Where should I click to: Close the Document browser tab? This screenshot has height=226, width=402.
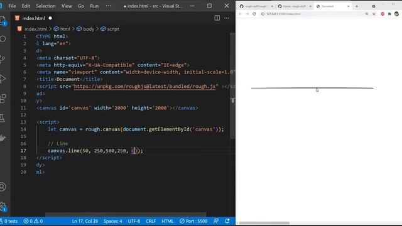(348, 6)
